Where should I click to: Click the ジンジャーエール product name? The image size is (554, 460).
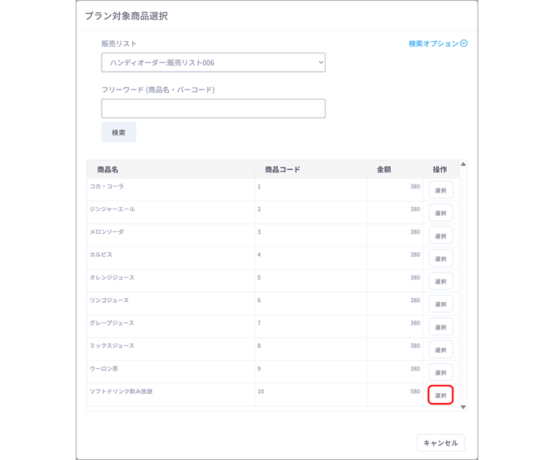[x=112, y=209]
